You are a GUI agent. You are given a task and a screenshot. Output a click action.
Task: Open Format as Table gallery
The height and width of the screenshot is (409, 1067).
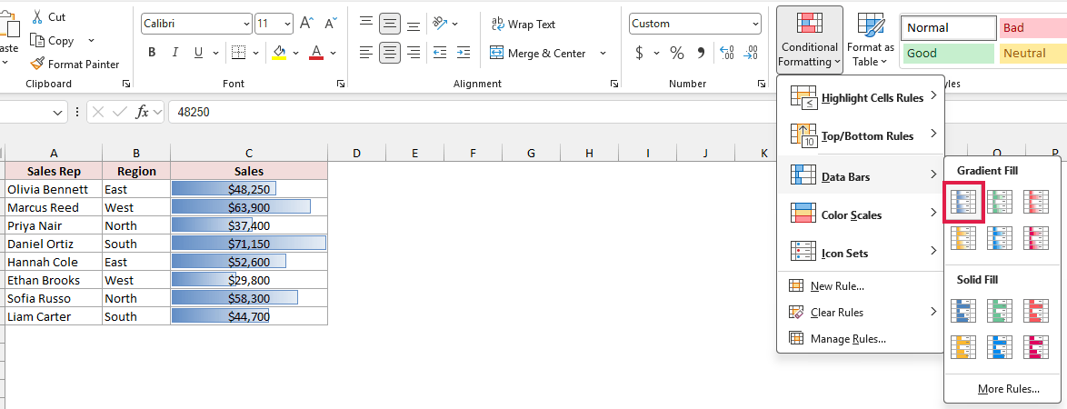tap(871, 39)
